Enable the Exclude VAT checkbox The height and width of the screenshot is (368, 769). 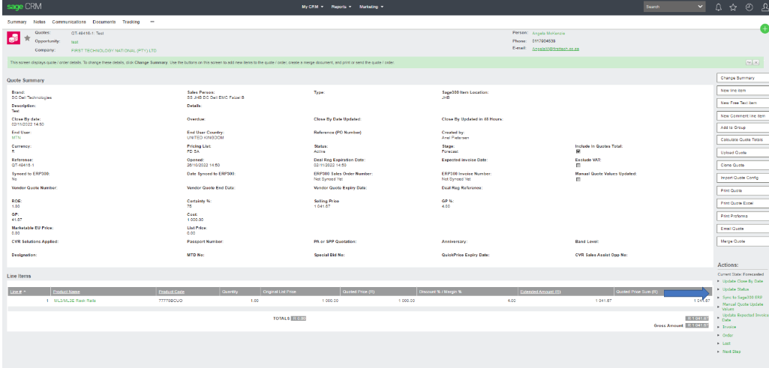(578, 165)
